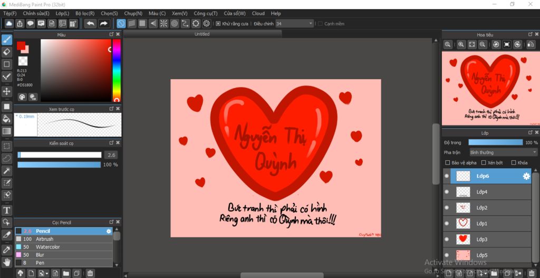Open Lớp6 layer settings gear
Screen dimensions: 540x278
(x=526, y=176)
